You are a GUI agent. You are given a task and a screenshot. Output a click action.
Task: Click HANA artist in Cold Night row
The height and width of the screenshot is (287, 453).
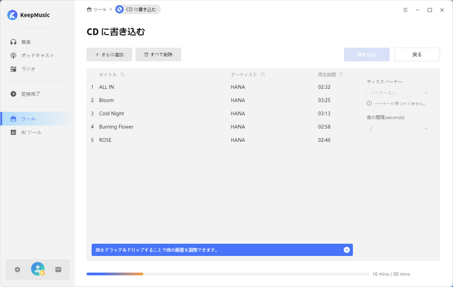238,113
